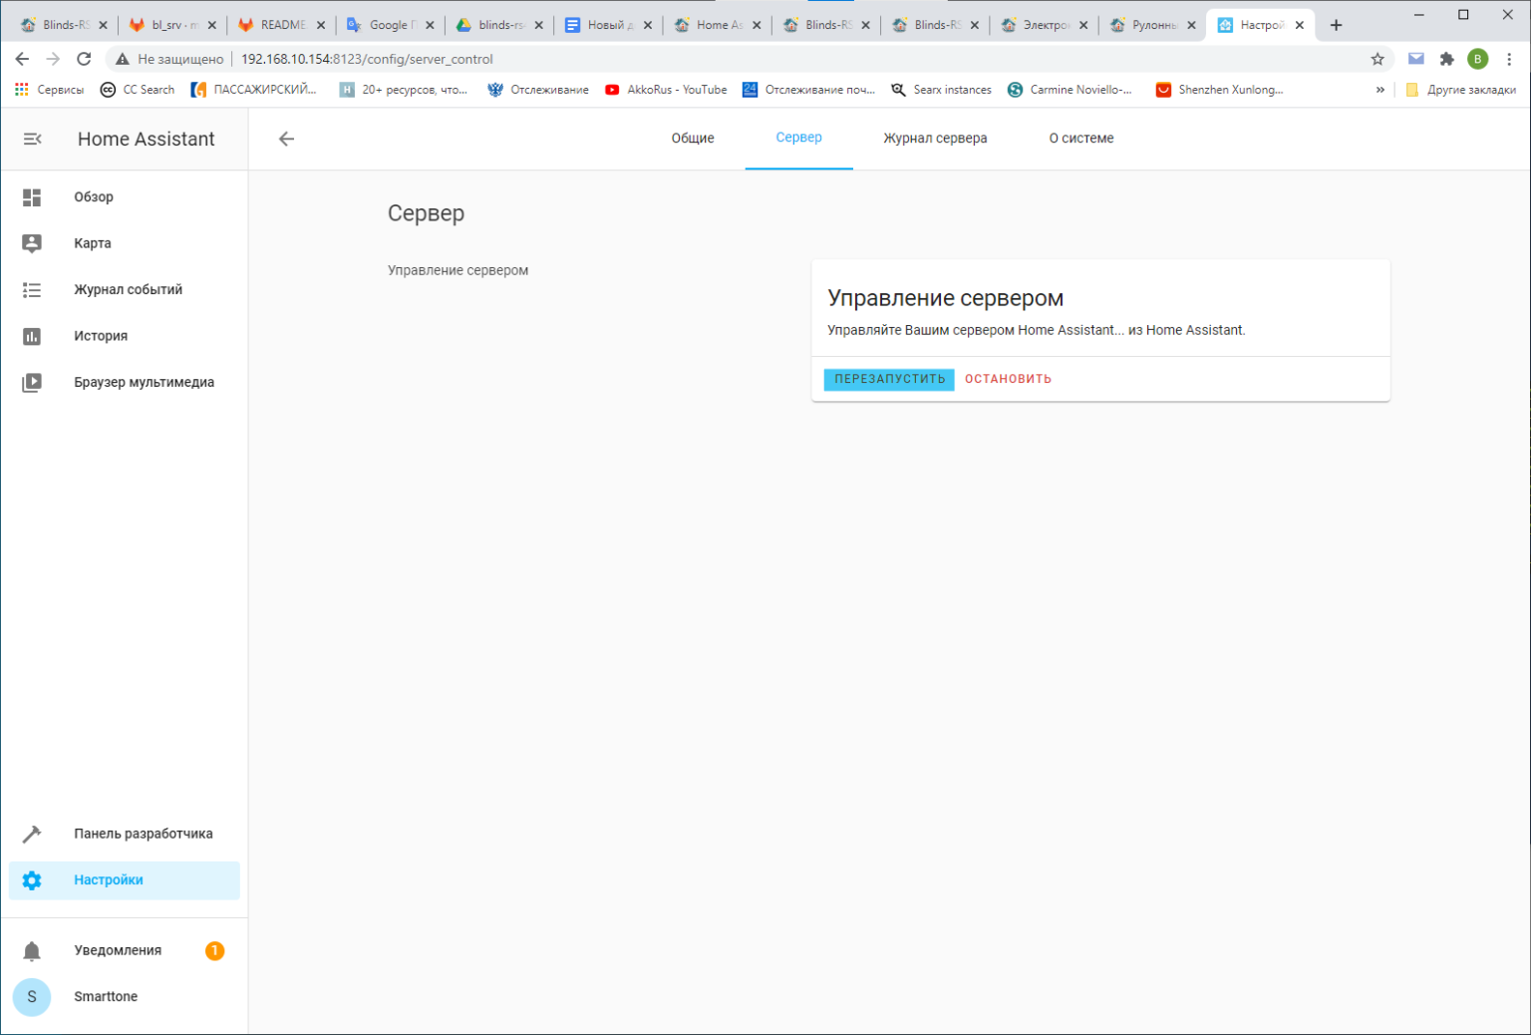The height and width of the screenshot is (1035, 1531).
Task: Click the Настройки gear icon
Action: tap(32, 880)
